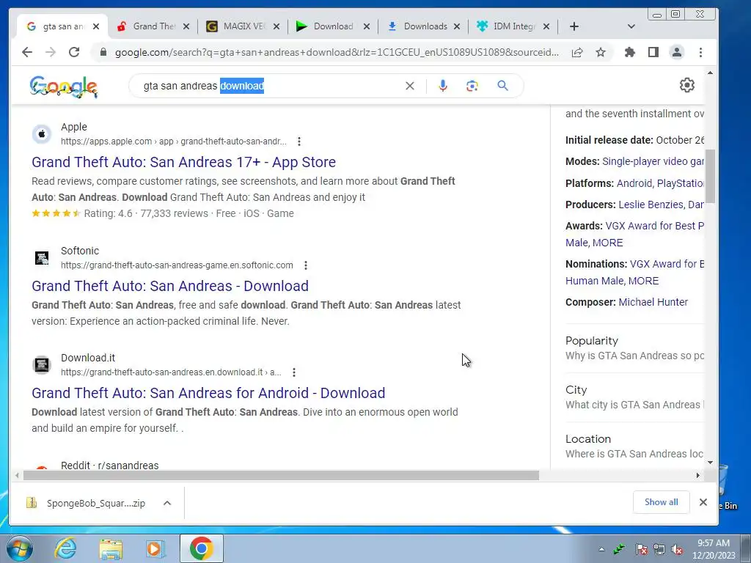751x563 pixels.
Task: Open the Popularity question section
Action: (x=634, y=348)
